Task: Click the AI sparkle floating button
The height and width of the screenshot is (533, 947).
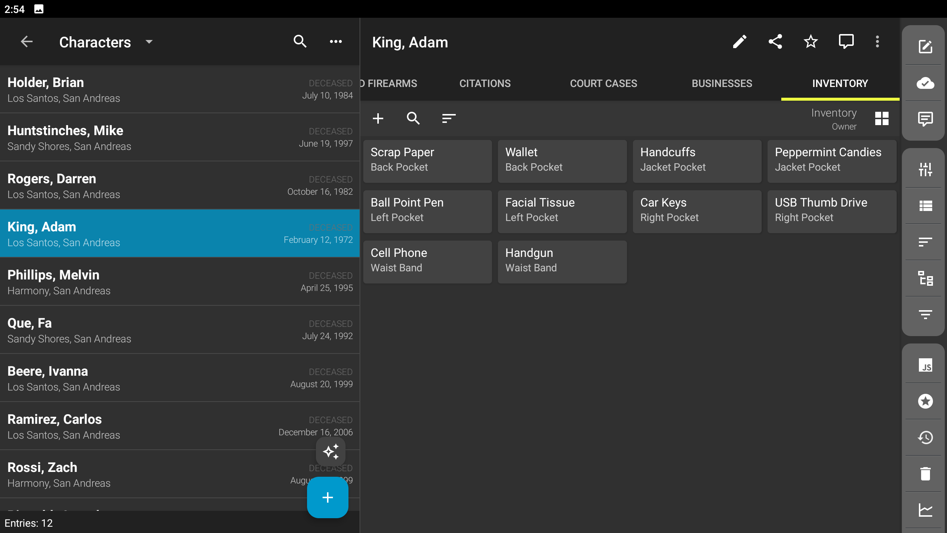Action: [x=330, y=452]
